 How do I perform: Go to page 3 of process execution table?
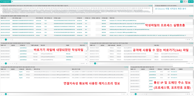(10, 40)
